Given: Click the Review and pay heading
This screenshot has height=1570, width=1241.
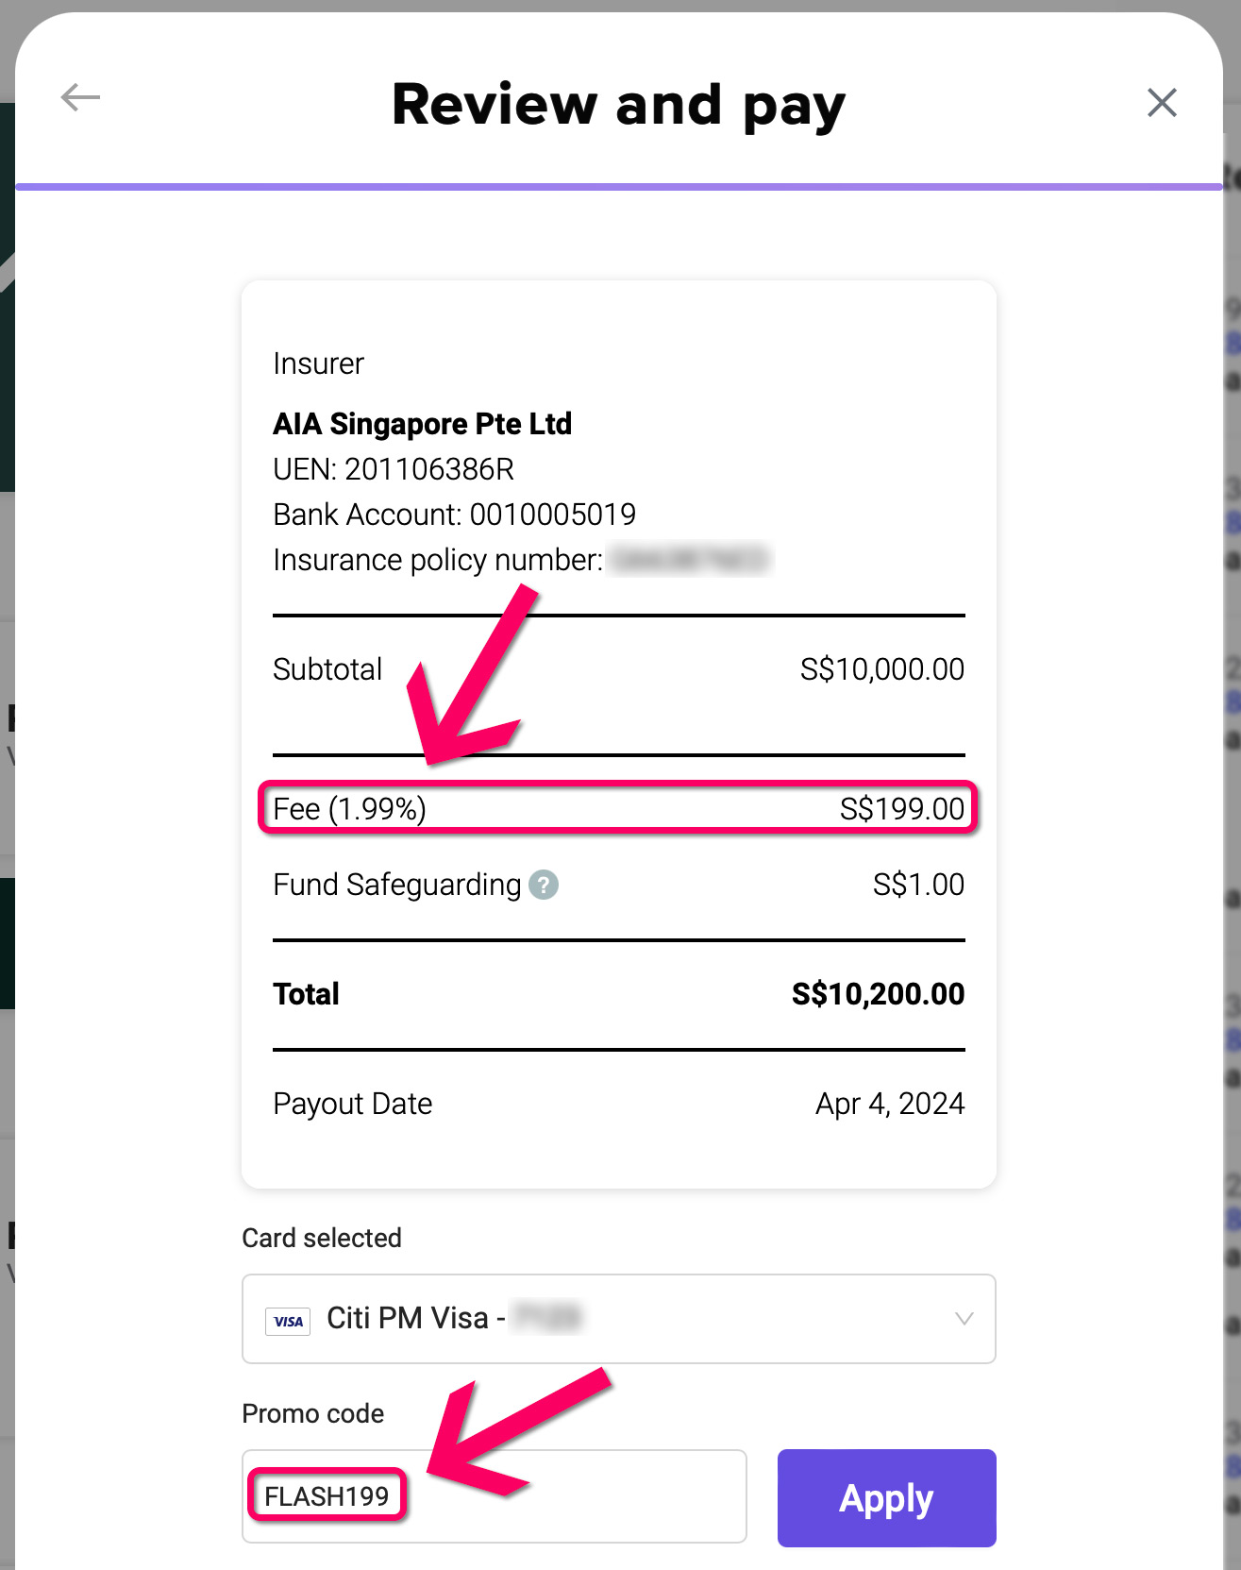Looking at the screenshot, I should (x=618, y=104).
